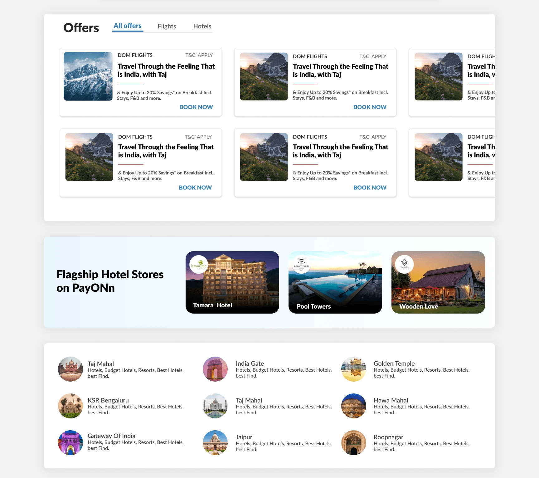Image resolution: width=539 pixels, height=478 pixels.
Task: Open the Hotels offers tab
Action: click(x=202, y=27)
